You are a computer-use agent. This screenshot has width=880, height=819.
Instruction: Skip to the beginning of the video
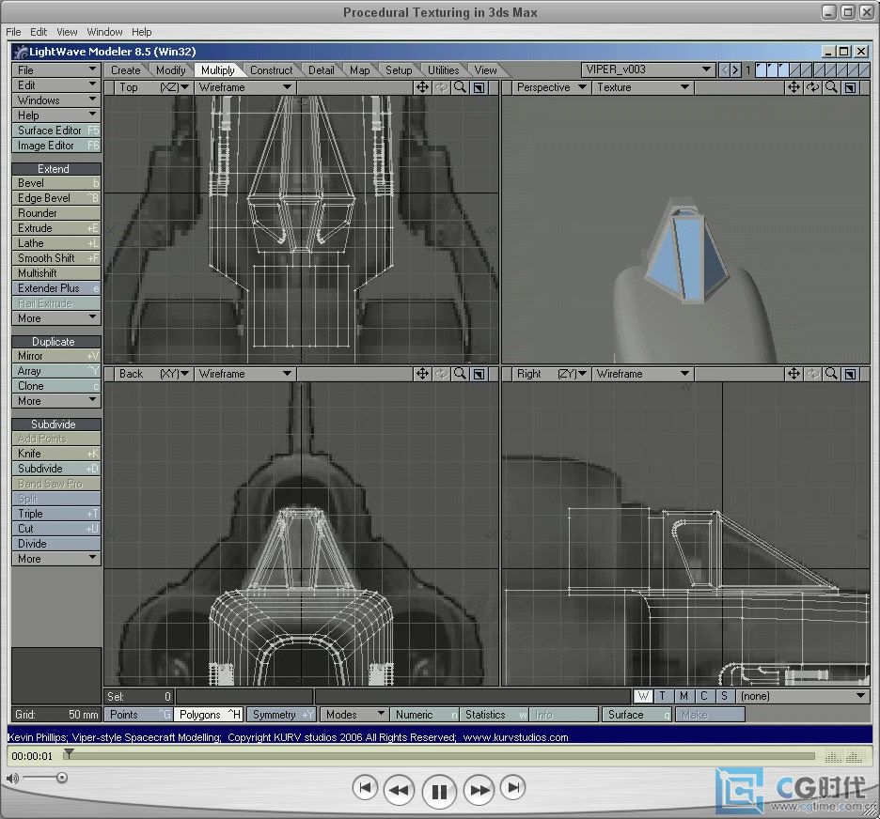[365, 788]
